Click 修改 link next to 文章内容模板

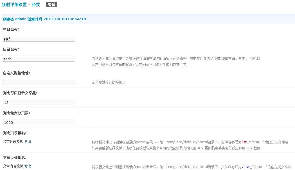[x=28, y=166]
